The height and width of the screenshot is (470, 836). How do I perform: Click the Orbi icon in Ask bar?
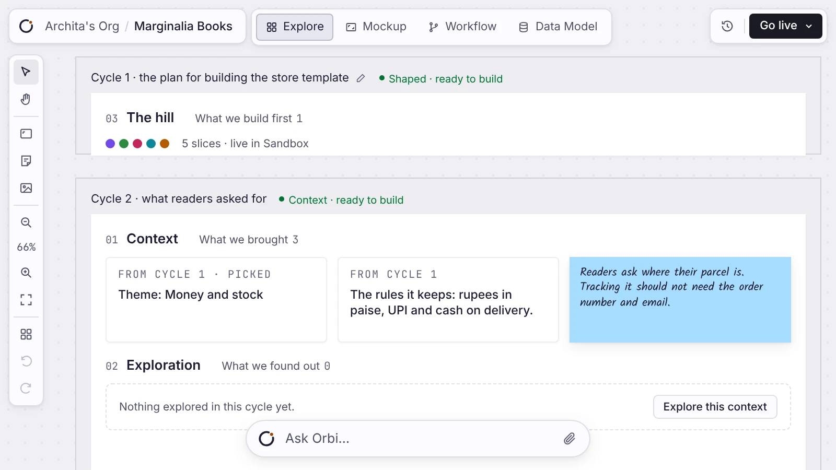click(266, 439)
